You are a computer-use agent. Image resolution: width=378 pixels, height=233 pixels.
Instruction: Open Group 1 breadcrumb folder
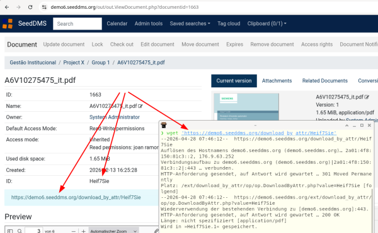tap(101, 63)
